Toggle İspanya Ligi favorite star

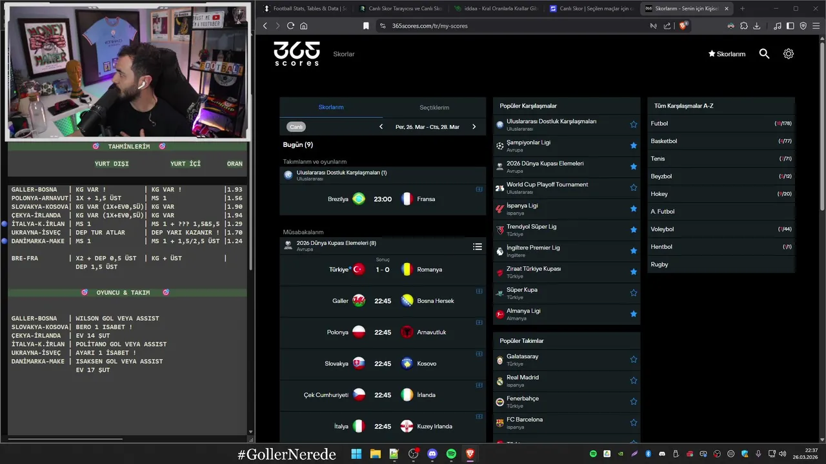(634, 209)
